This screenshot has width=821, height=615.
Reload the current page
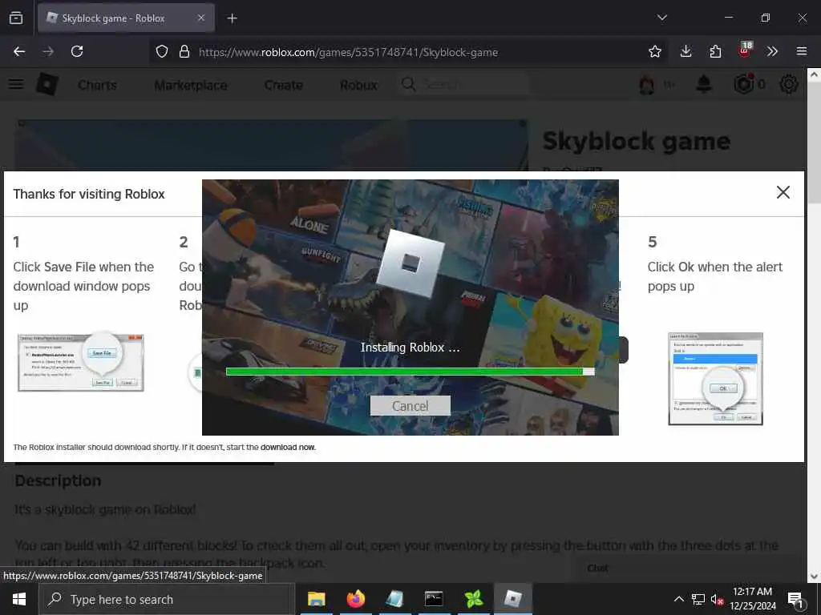[77, 51]
